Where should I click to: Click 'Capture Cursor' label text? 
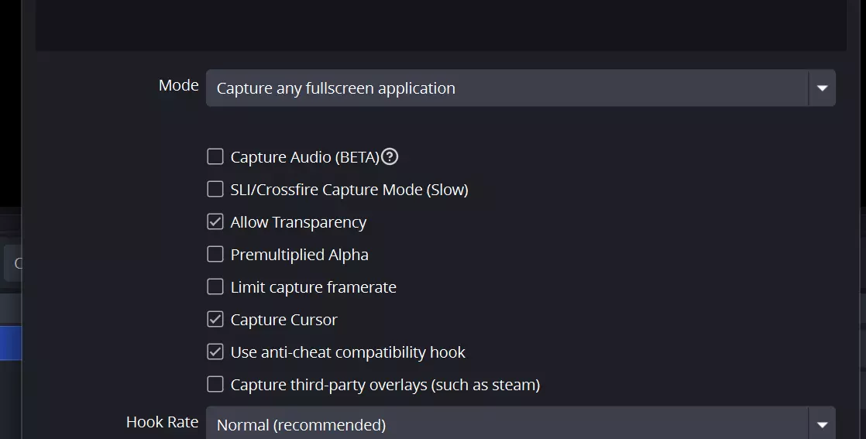[x=284, y=320]
